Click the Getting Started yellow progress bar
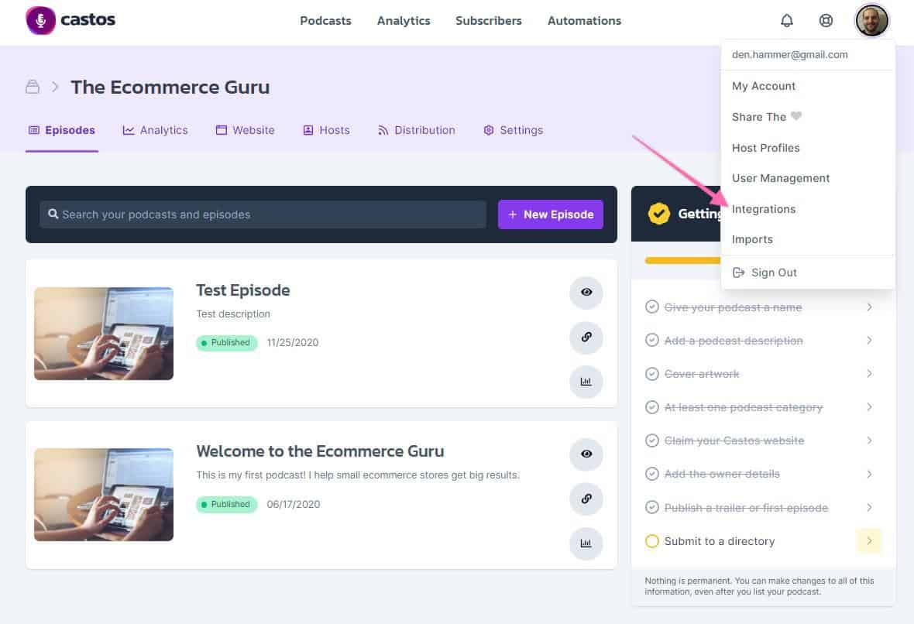The height and width of the screenshot is (624, 914). [682, 260]
